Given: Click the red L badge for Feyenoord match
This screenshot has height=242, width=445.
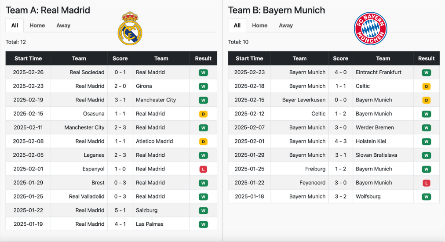Looking at the screenshot, I should [426, 183].
